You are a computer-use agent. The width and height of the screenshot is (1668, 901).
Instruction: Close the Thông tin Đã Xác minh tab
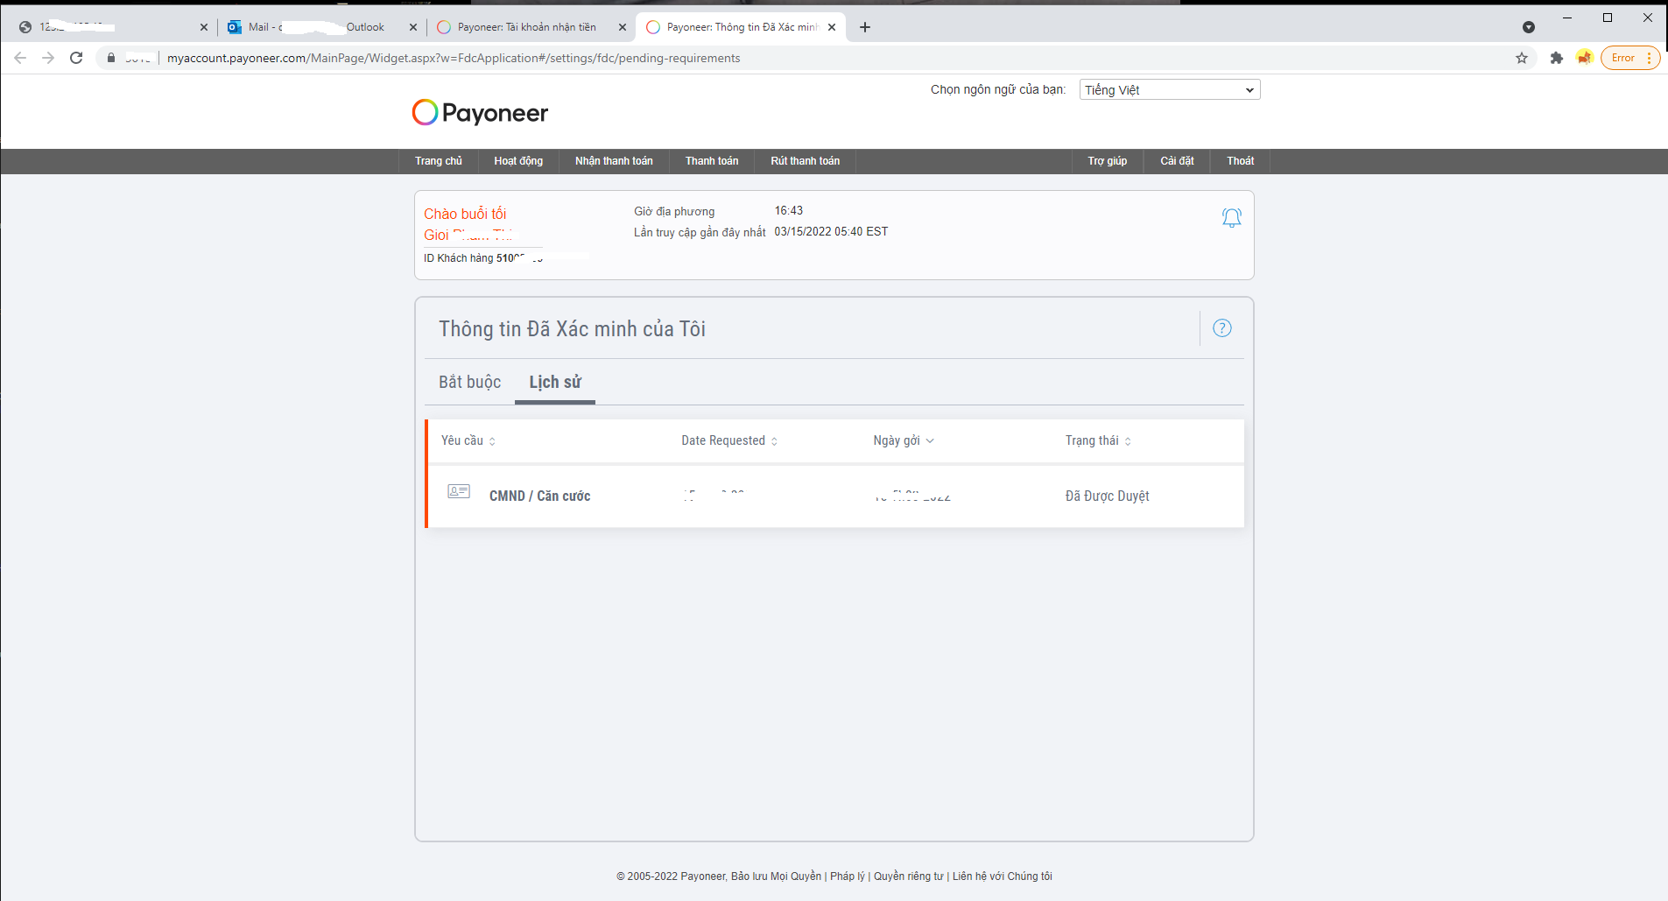click(832, 27)
